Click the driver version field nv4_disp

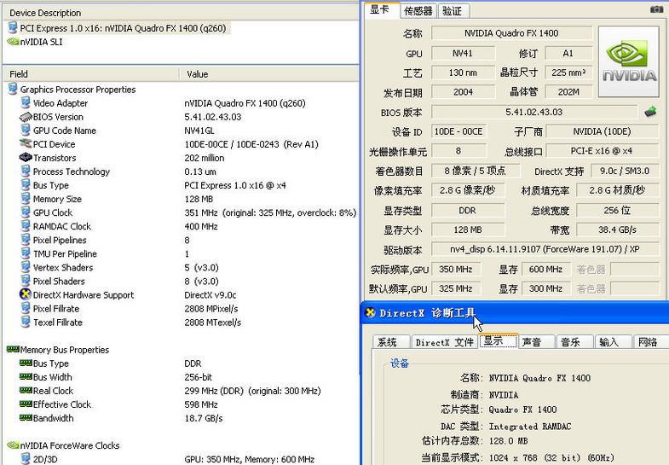tap(545, 249)
